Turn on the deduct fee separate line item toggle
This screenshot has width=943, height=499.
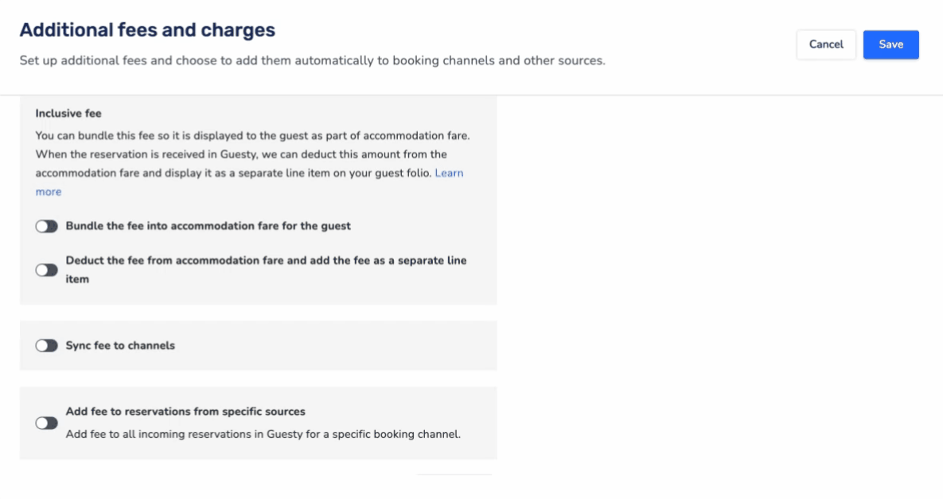point(46,269)
